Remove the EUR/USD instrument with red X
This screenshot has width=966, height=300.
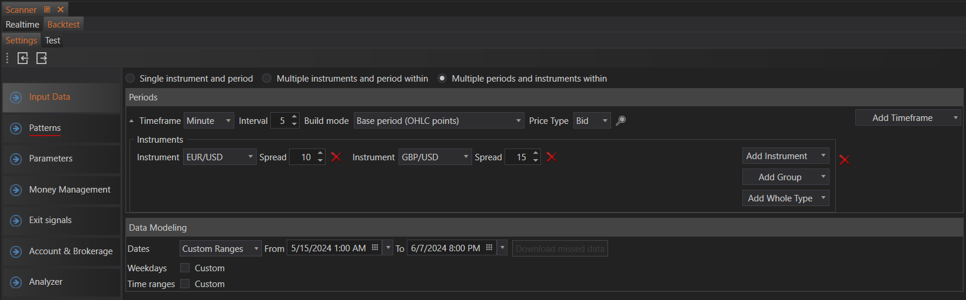(336, 157)
